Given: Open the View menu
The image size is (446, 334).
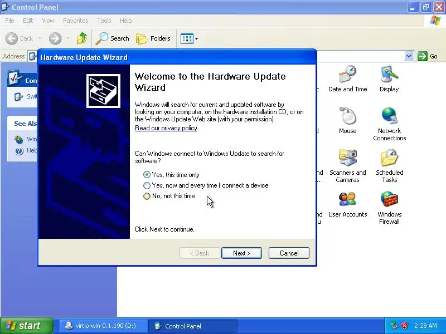Looking at the screenshot, I should [x=48, y=21].
